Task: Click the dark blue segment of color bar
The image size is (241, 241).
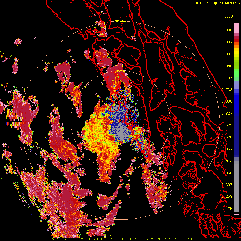Action: [x=236, y=136]
